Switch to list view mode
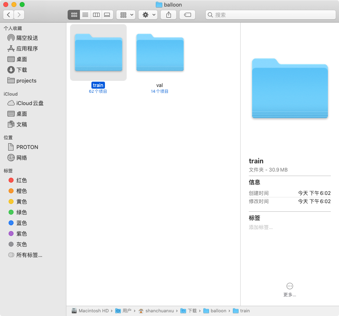339x316 pixels. (x=85, y=15)
